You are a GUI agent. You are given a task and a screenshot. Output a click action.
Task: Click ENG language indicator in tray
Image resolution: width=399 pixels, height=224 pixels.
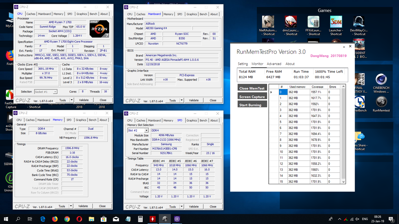(365, 219)
